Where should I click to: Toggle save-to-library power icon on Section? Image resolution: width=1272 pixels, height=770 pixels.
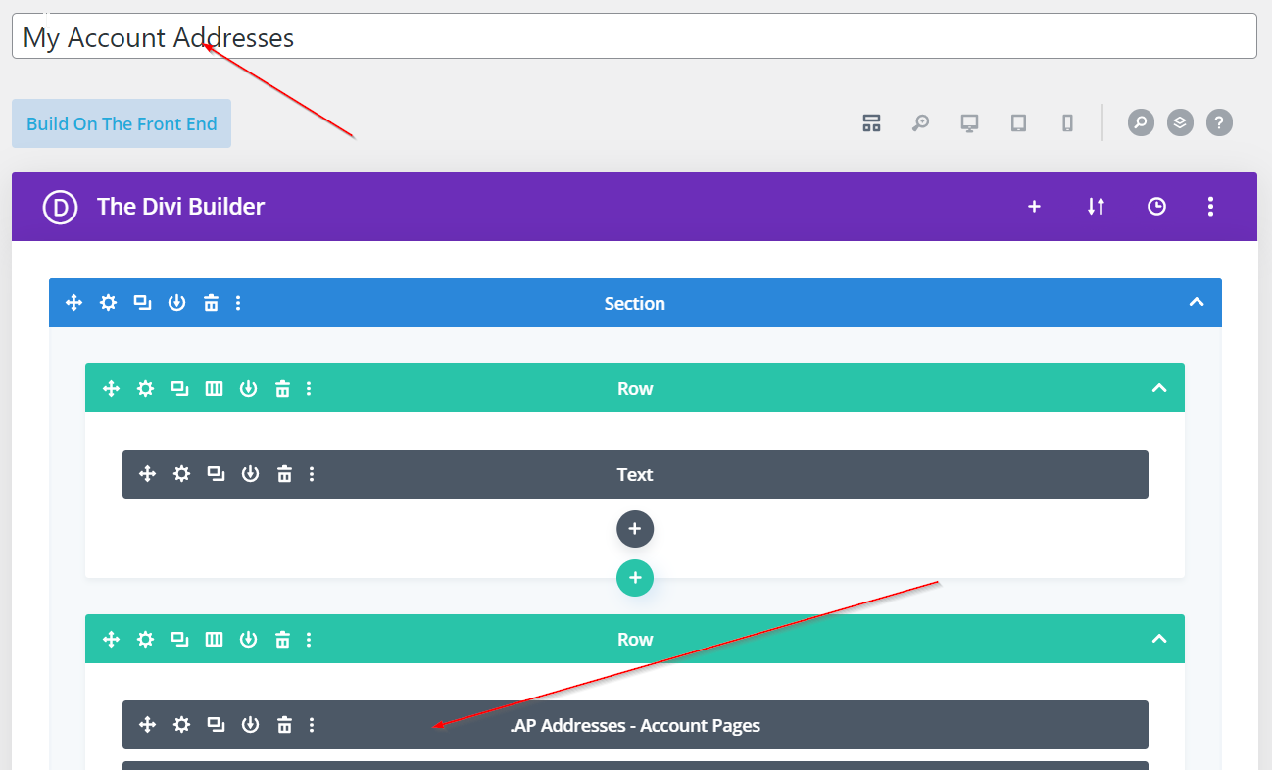click(x=176, y=303)
